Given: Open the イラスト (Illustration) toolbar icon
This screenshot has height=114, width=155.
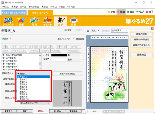Looking at the screenshot, I should pyautogui.click(x=47, y=21).
